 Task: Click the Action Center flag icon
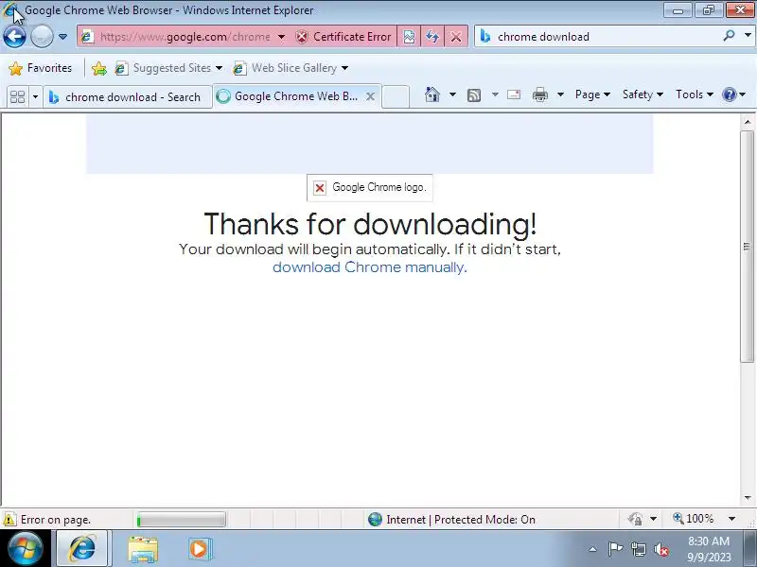pos(615,549)
